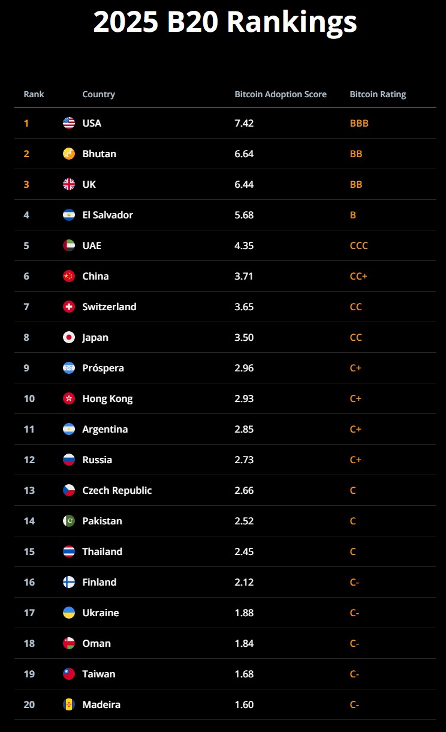The image size is (446, 732).
Task: Open the Hong Kong country link
Action: 107,398
